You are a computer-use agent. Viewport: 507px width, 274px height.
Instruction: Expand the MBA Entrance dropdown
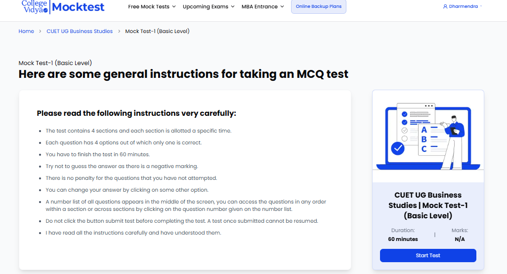tap(263, 7)
